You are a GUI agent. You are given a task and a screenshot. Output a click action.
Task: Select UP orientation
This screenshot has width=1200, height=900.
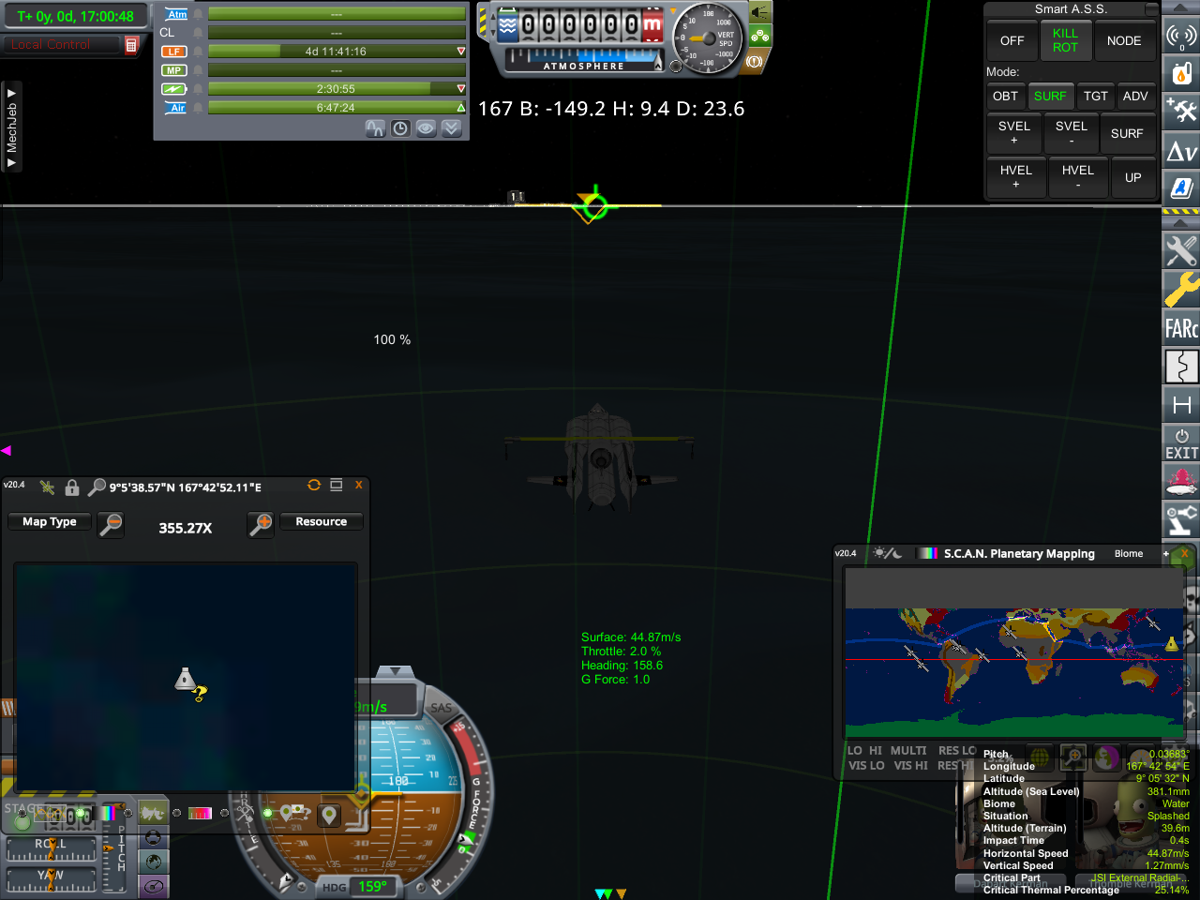coord(1133,177)
